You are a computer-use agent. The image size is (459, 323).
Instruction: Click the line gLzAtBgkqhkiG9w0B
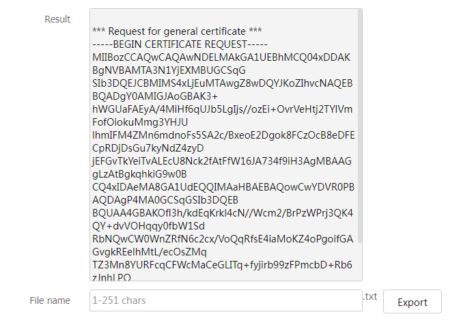pyautogui.click(x=139, y=173)
